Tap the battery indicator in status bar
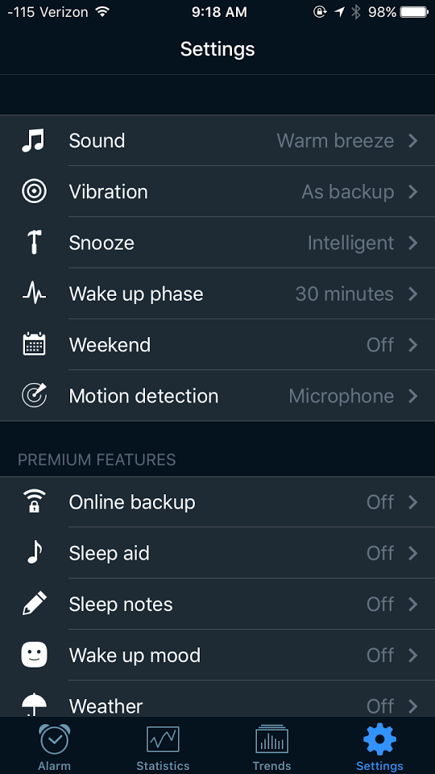The image size is (435, 774). pos(414,12)
